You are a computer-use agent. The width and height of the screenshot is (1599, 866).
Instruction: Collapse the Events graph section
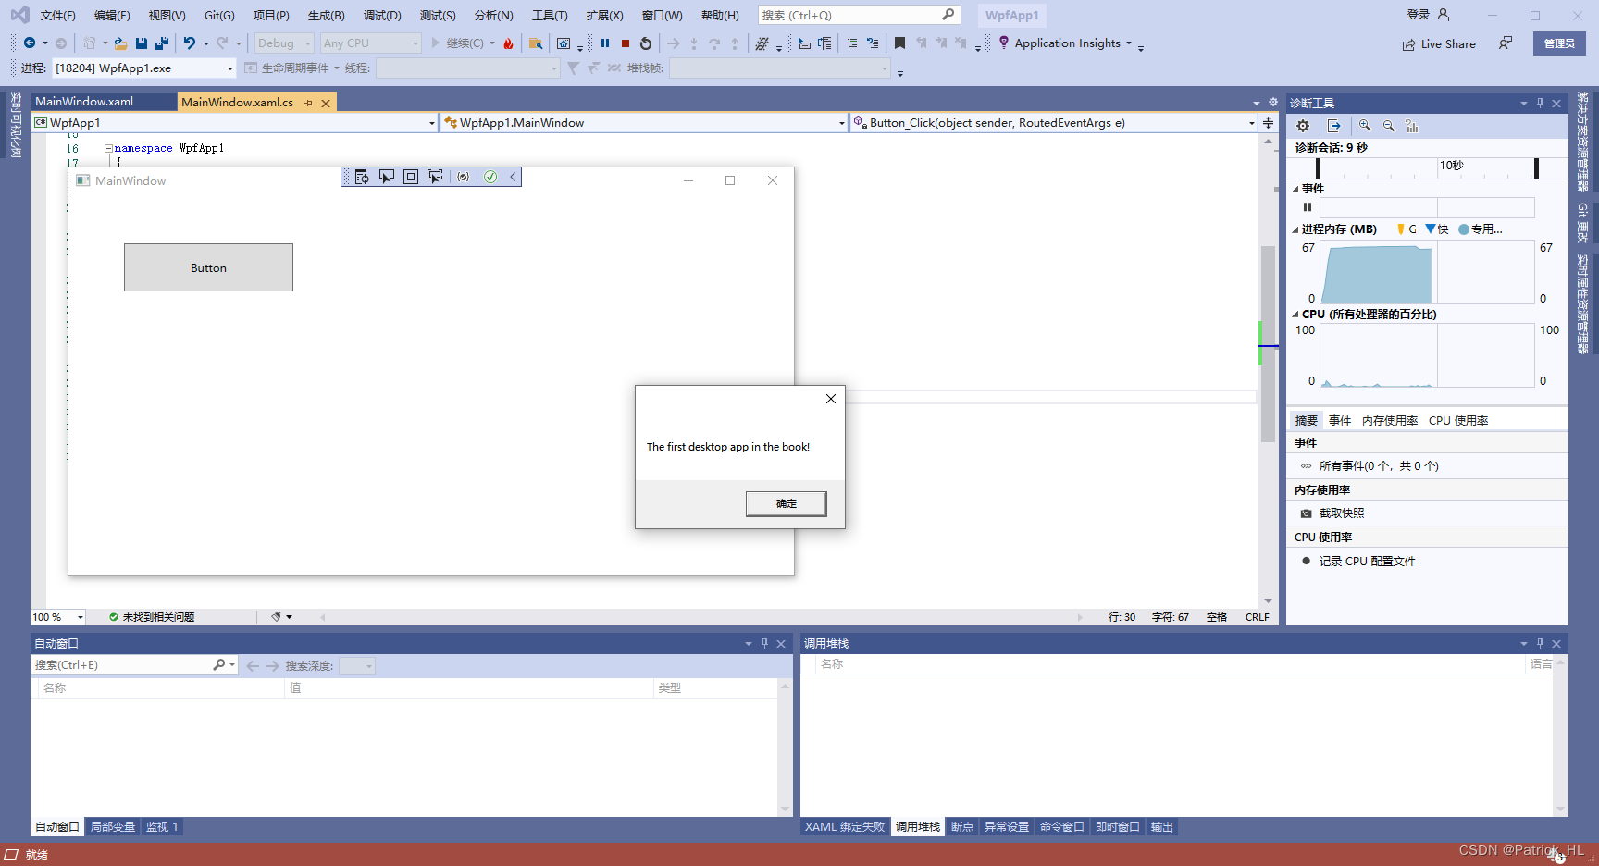coord(1295,189)
